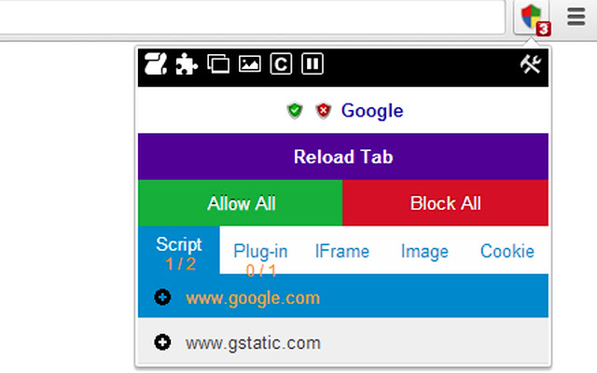The width and height of the screenshot is (597, 373).
Task: Open settings with the tools icon
Action: pyautogui.click(x=531, y=64)
